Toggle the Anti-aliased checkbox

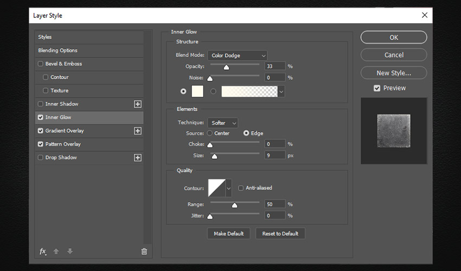241,188
